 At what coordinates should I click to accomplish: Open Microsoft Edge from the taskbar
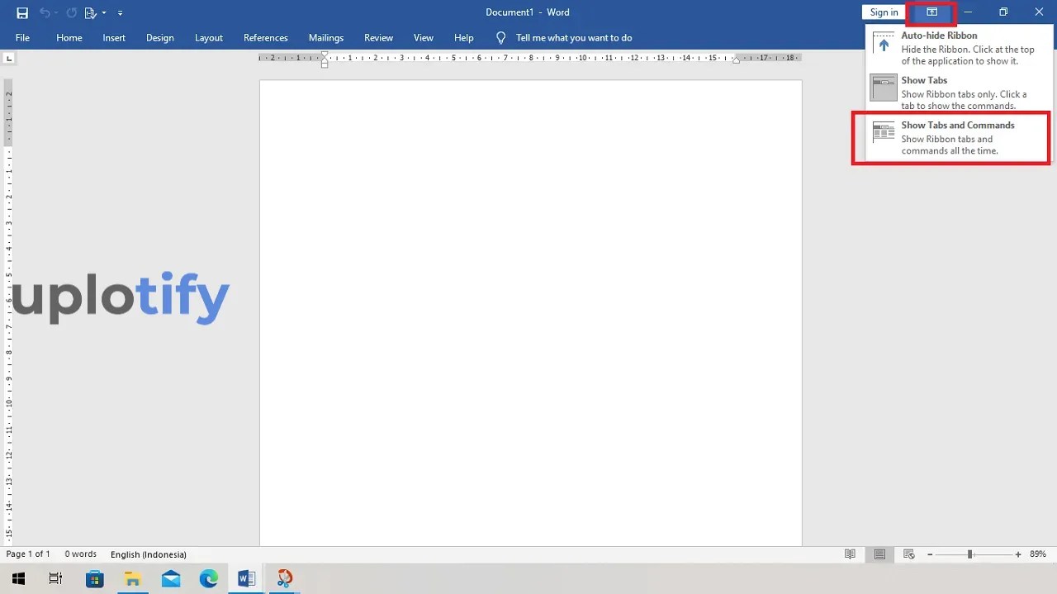(x=209, y=578)
